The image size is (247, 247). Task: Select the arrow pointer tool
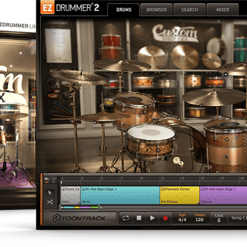pos(50,193)
